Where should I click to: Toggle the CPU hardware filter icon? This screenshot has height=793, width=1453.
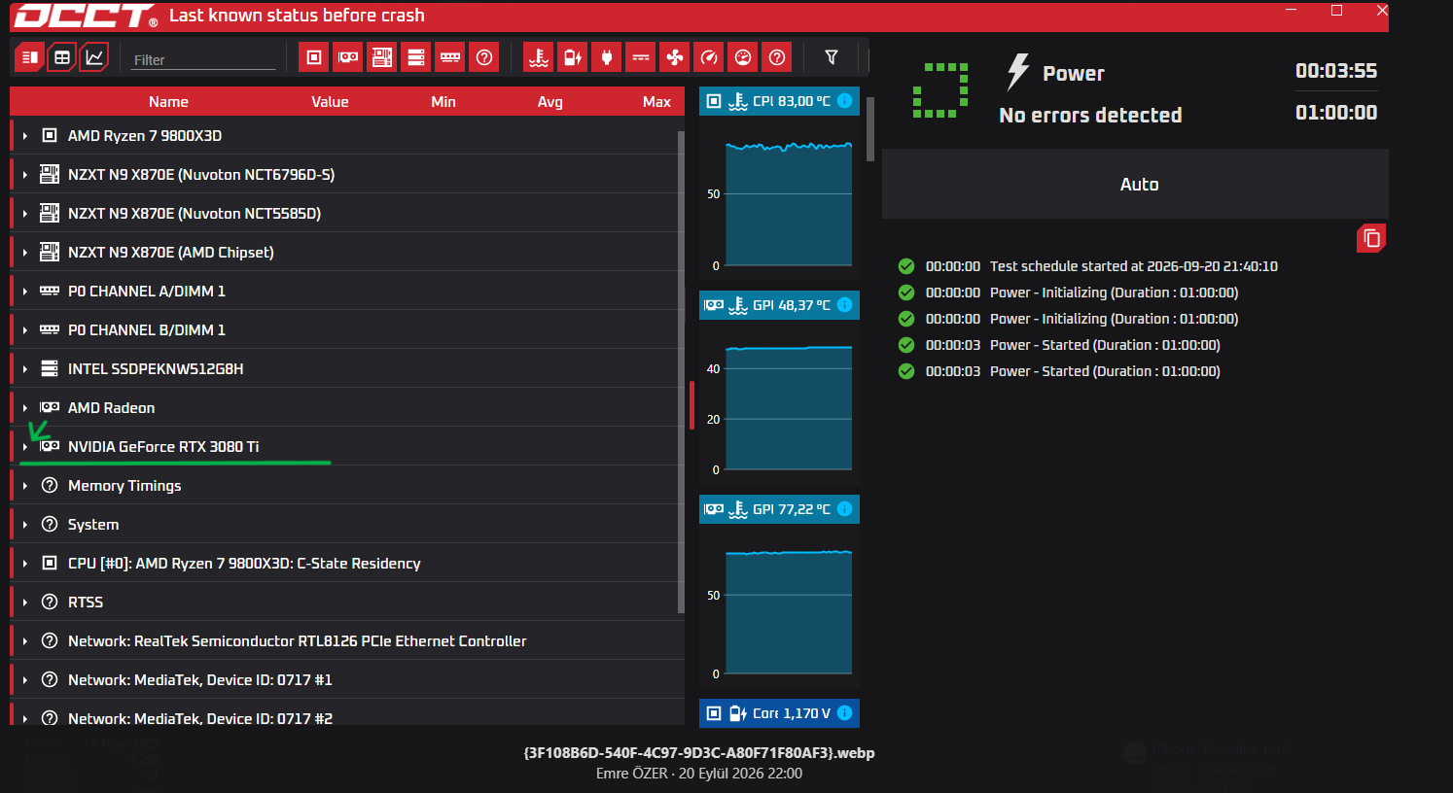coord(313,57)
